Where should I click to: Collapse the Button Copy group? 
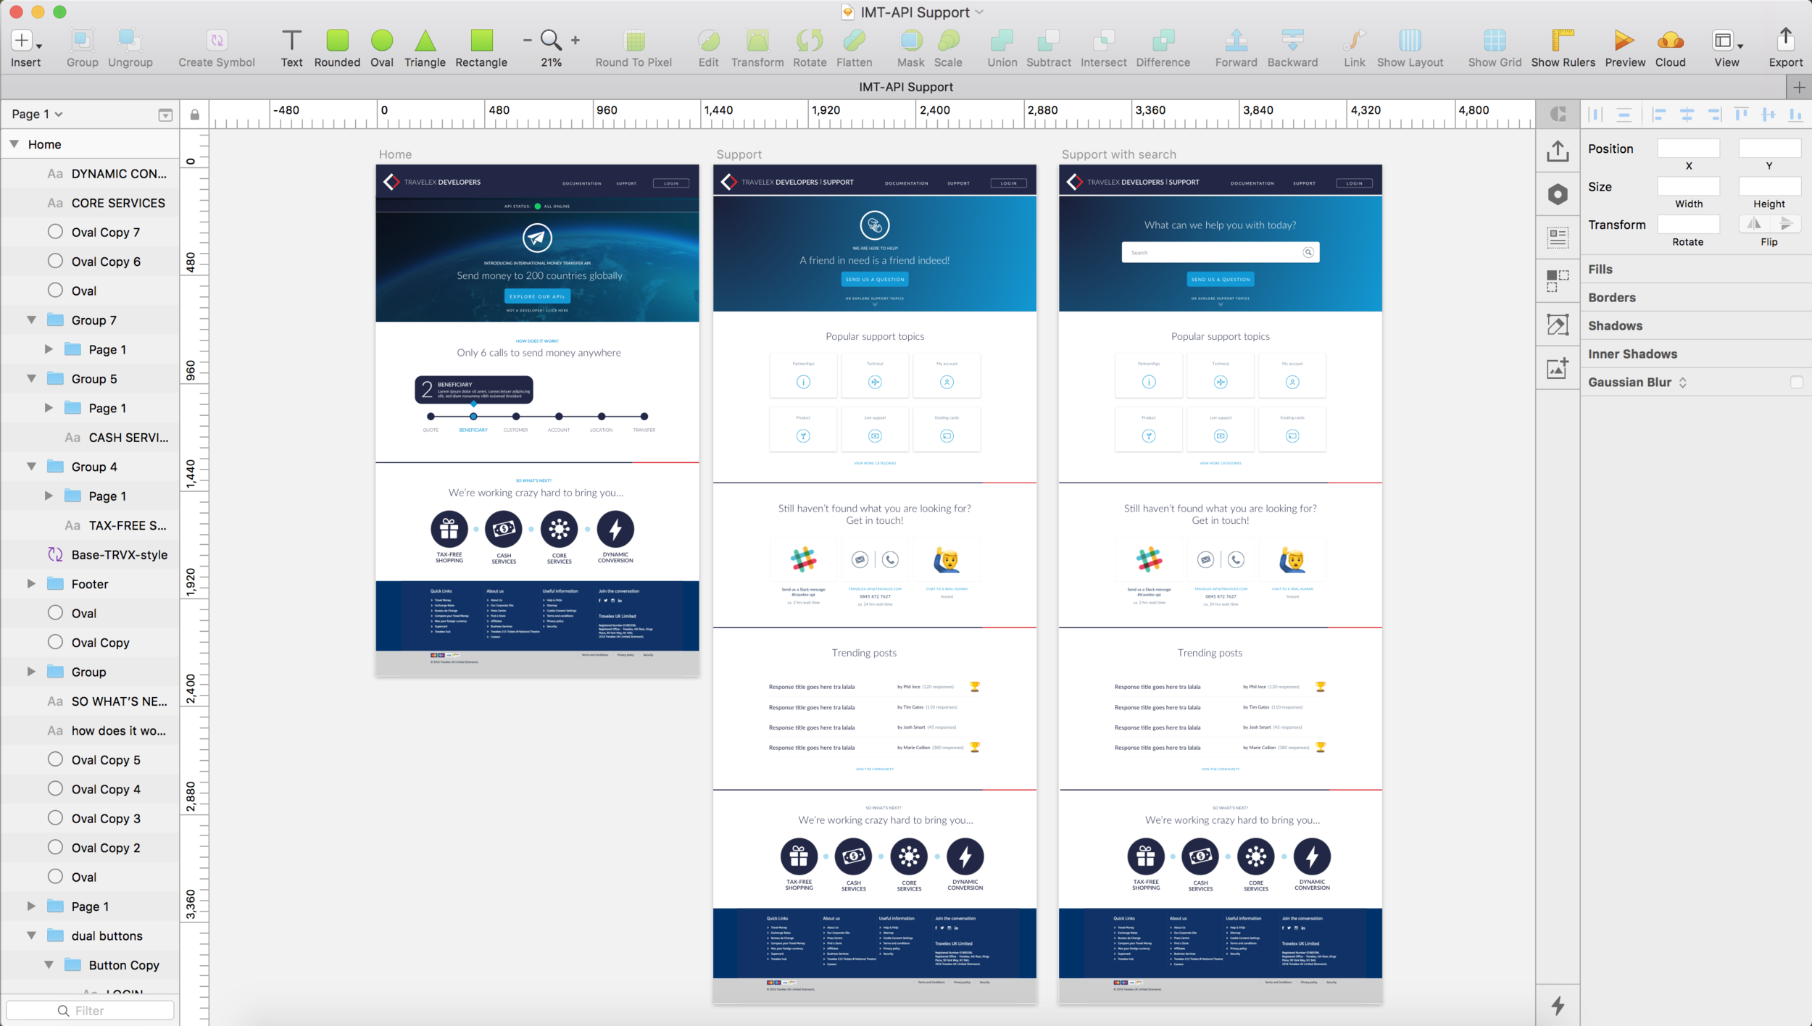(49, 964)
